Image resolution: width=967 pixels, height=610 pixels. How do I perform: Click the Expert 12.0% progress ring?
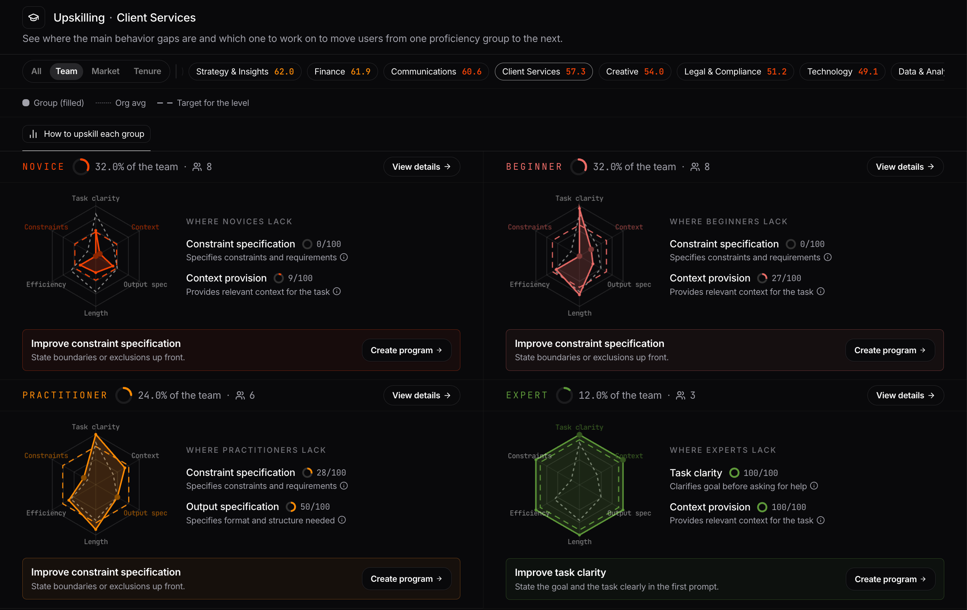565,395
